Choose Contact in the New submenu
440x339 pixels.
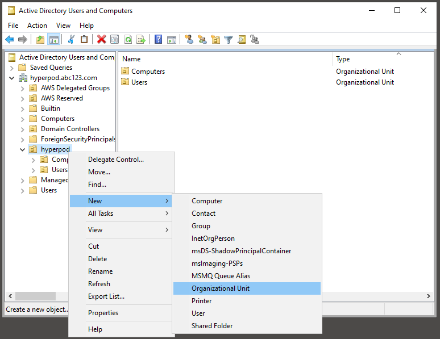coord(247,214)
